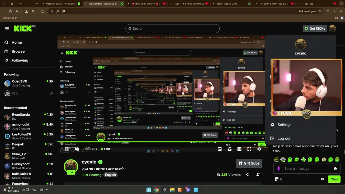Unmute the stream volume
345x194 pixels.
[77, 149]
